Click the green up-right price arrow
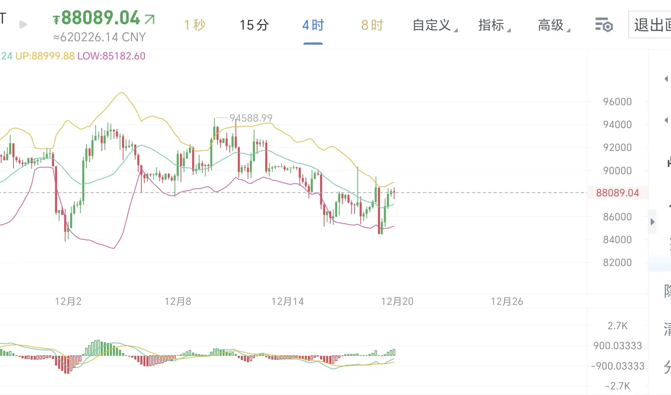 [x=150, y=19]
